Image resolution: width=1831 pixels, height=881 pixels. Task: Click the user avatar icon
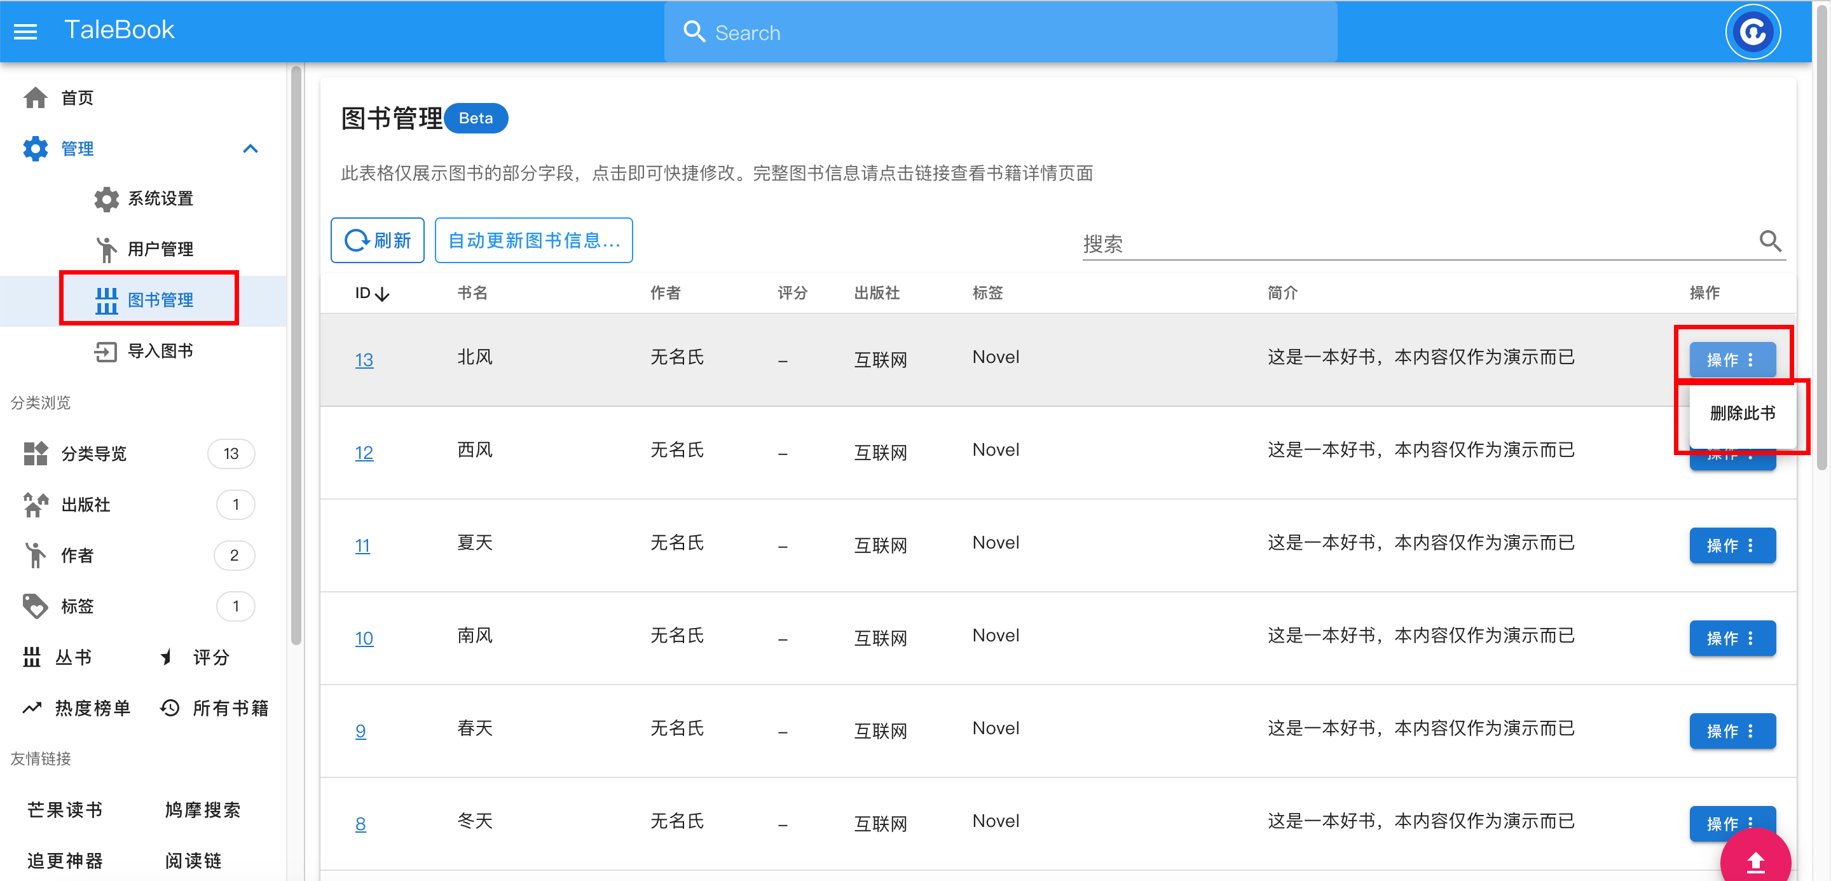click(1752, 32)
